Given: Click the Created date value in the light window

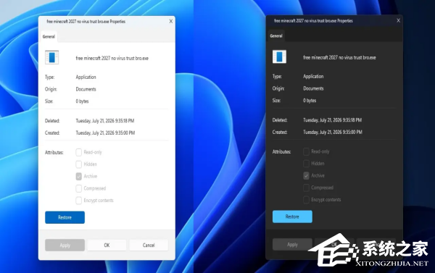Looking at the screenshot, I should point(105,133).
